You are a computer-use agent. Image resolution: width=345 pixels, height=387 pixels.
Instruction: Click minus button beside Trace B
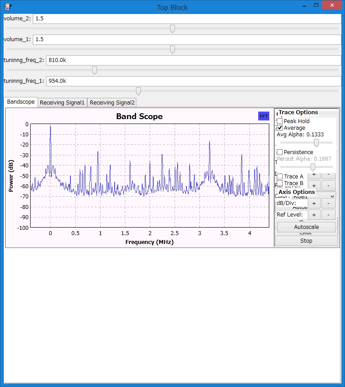[x=329, y=186]
